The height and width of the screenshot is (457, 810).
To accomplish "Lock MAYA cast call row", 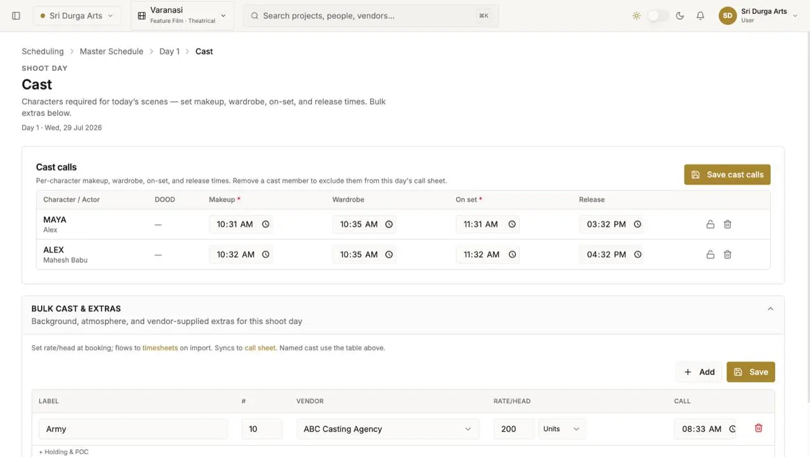I will point(710,224).
